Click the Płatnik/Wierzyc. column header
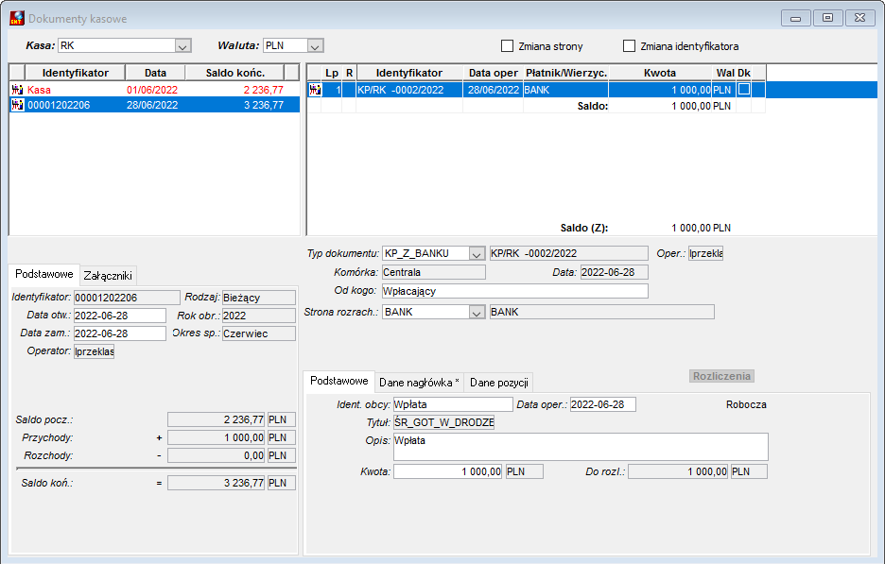 (x=566, y=73)
